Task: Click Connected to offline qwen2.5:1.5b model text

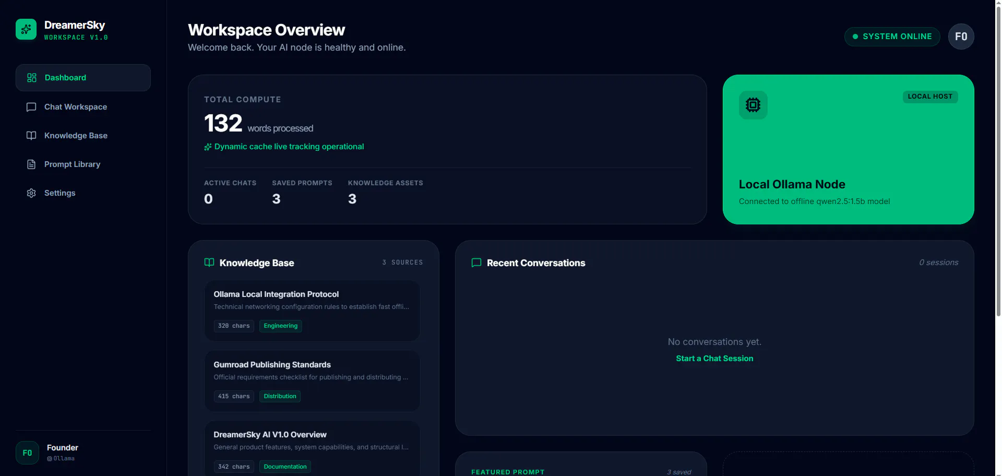Action: (x=814, y=201)
